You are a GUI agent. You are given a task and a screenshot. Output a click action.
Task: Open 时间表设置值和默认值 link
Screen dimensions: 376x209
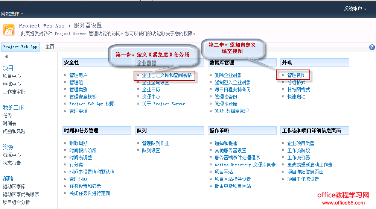coord(92,172)
